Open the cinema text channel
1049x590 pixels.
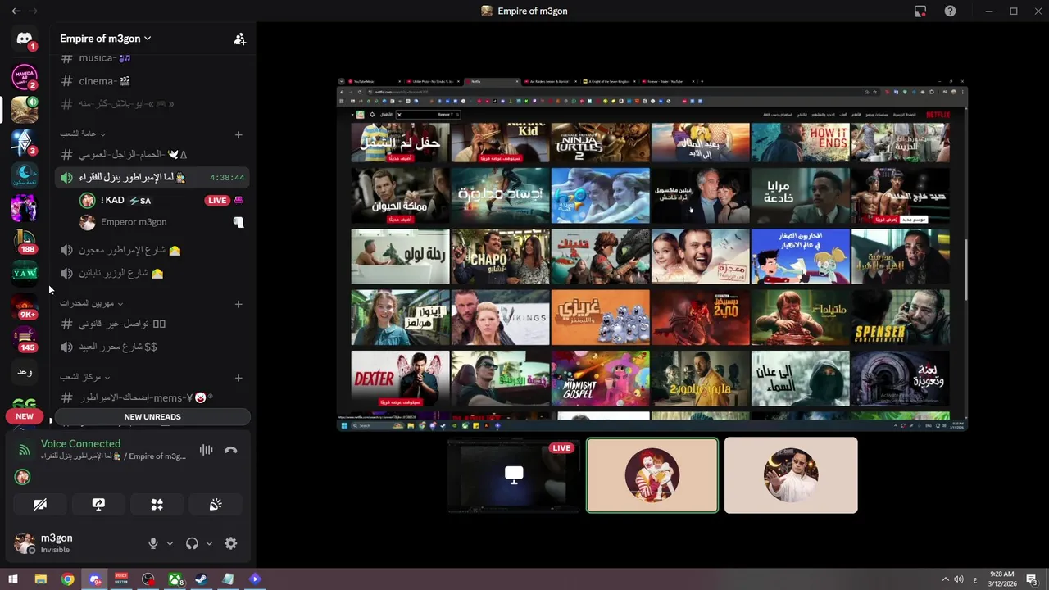coord(152,81)
